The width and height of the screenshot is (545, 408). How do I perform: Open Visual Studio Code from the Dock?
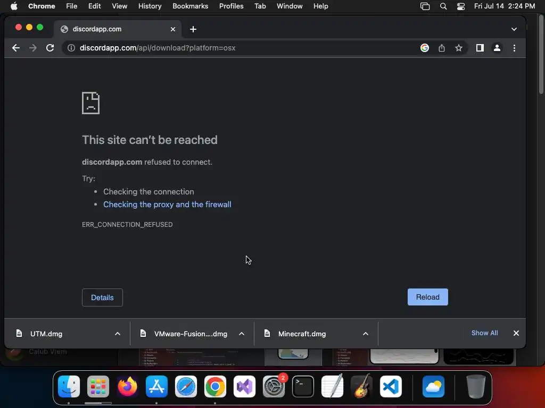pos(391,387)
